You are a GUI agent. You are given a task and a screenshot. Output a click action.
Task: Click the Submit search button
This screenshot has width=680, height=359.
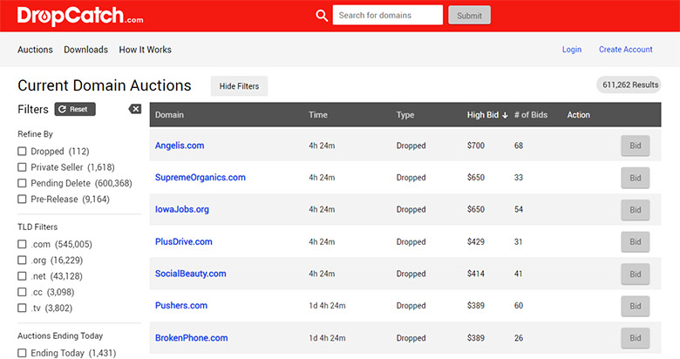pyautogui.click(x=469, y=15)
